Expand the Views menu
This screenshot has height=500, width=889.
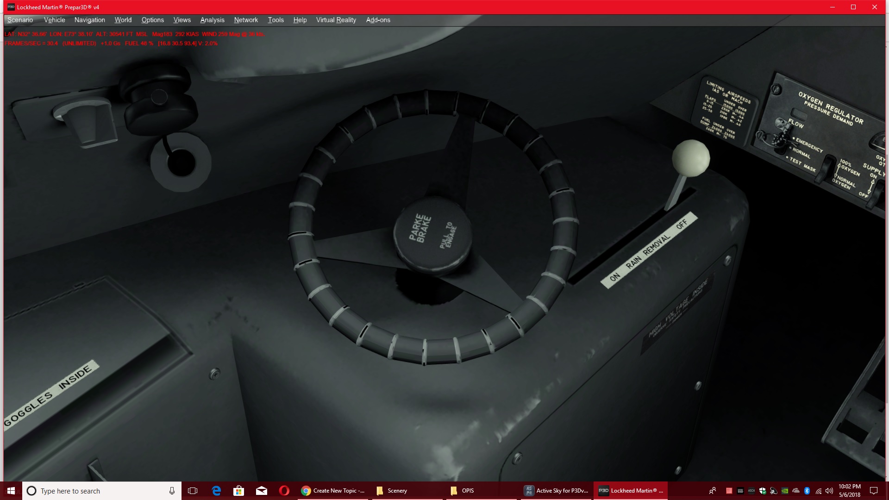(x=182, y=20)
